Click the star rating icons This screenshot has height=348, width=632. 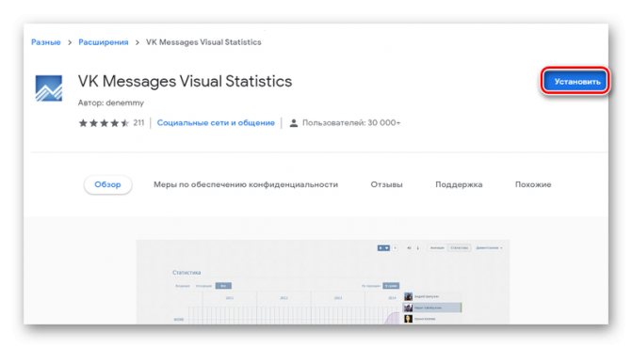point(104,123)
